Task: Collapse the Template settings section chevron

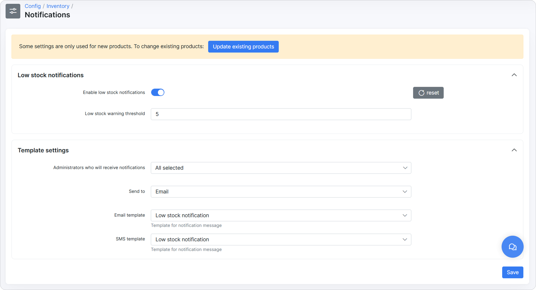Action: pyautogui.click(x=514, y=150)
